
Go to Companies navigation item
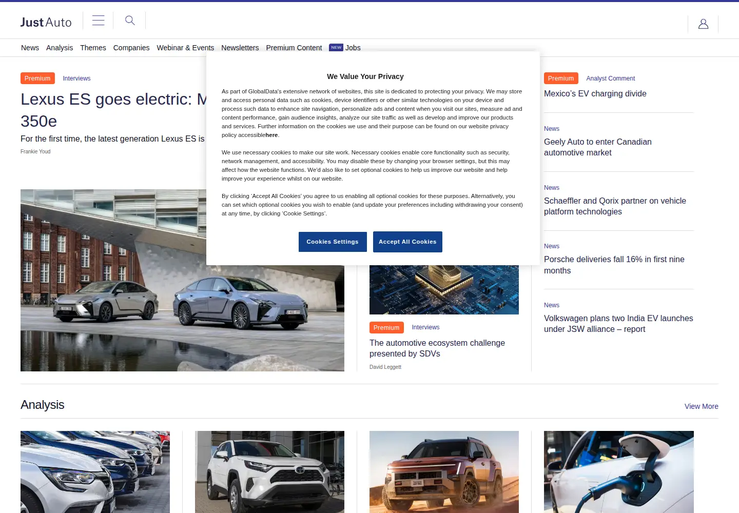(x=131, y=48)
